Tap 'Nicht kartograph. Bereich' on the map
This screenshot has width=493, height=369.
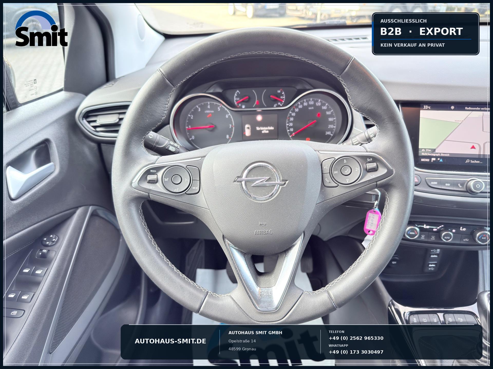[x=435, y=155]
